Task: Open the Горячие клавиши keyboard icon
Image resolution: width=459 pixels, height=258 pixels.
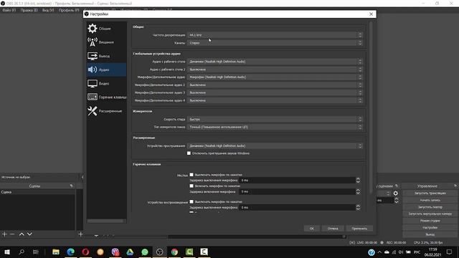Action: 93,97
